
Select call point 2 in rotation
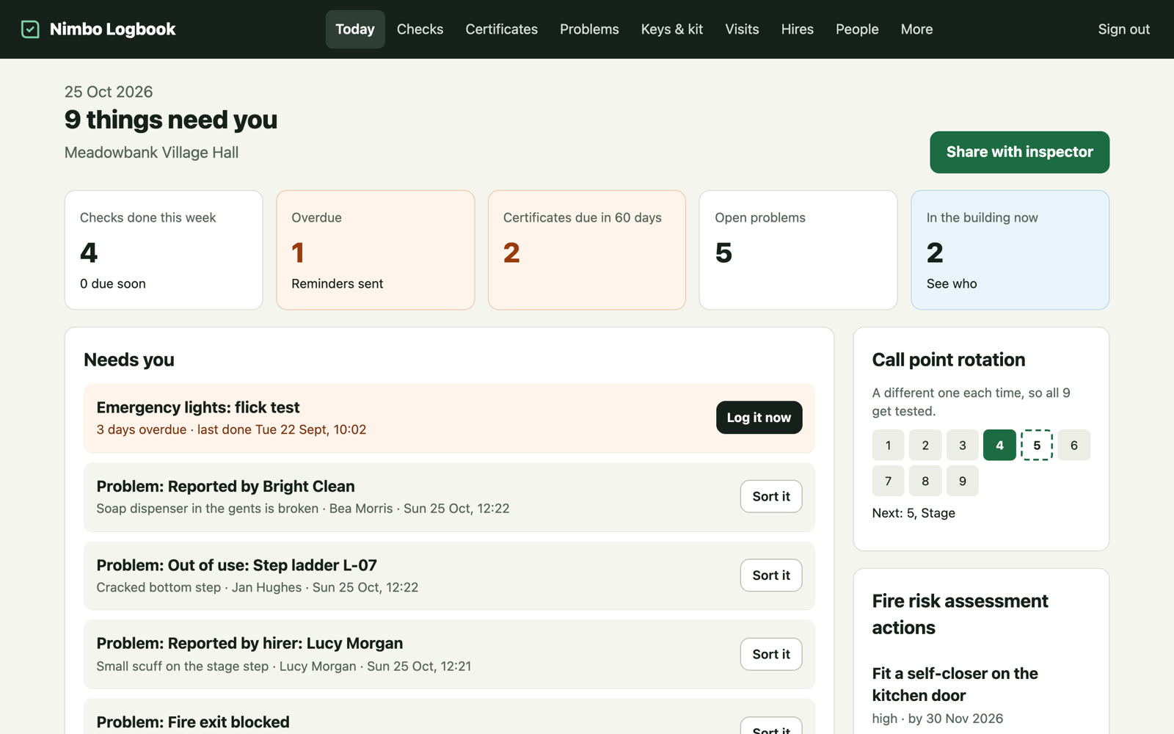click(x=925, y=445)
